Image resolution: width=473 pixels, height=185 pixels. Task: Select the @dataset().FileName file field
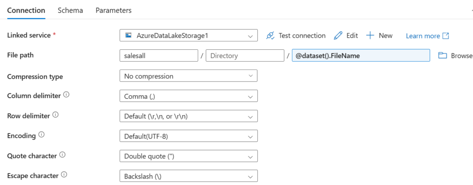361,56
